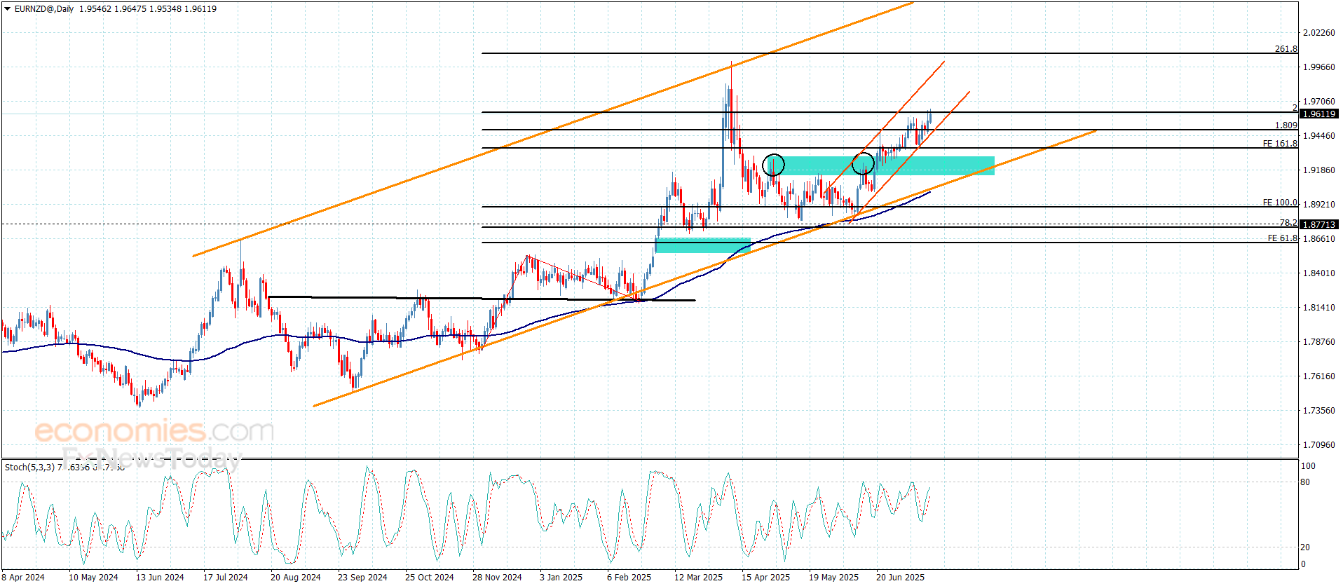Select the right black circle marker on chart

coord(863,164)
